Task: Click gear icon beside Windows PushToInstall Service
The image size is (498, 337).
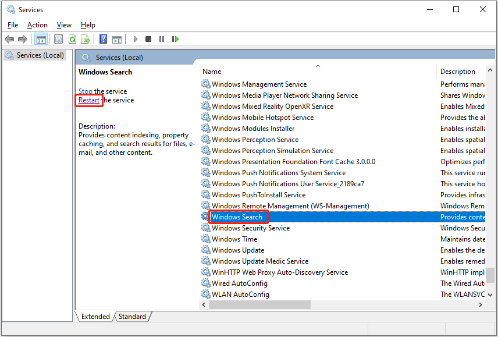Action: pos(206,195)
